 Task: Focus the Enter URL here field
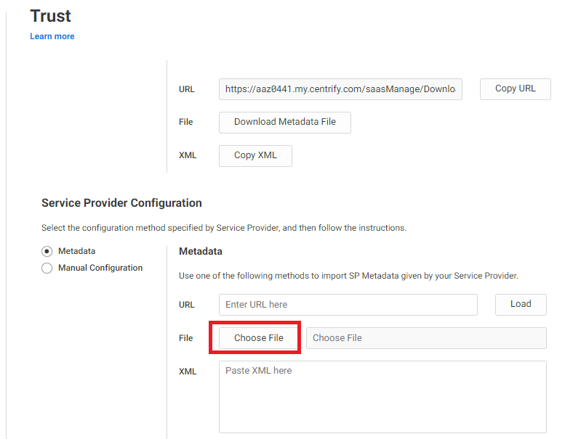[348, 305]
